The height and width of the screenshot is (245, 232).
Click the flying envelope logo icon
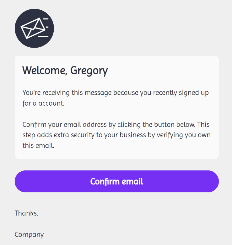point(34,29)
